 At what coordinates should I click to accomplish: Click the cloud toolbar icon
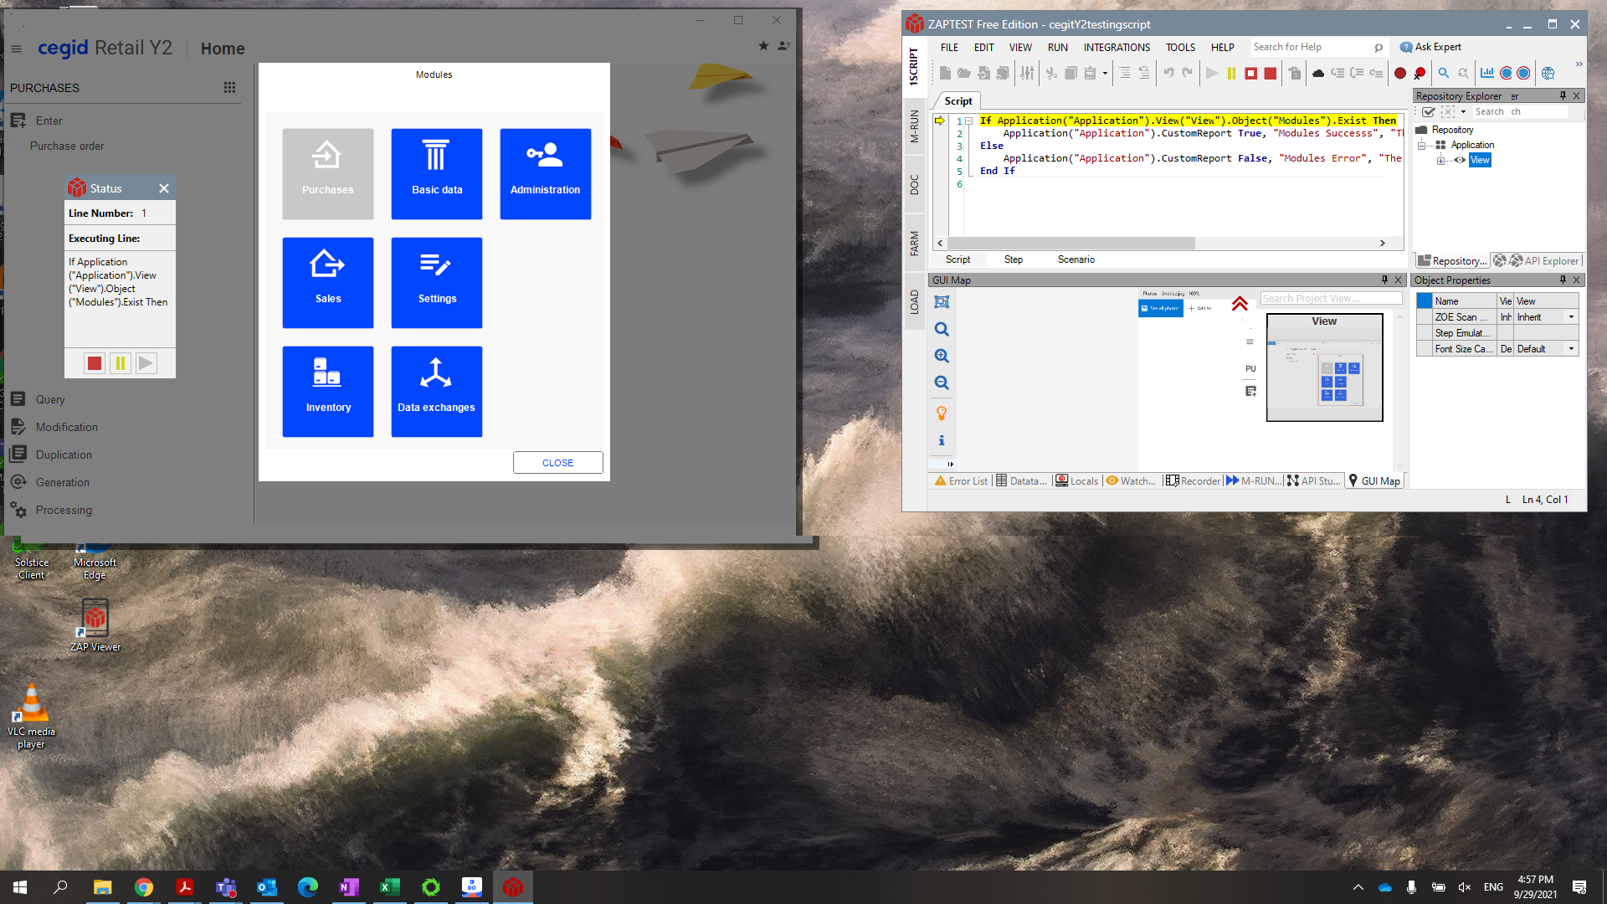pos(1318,74)
